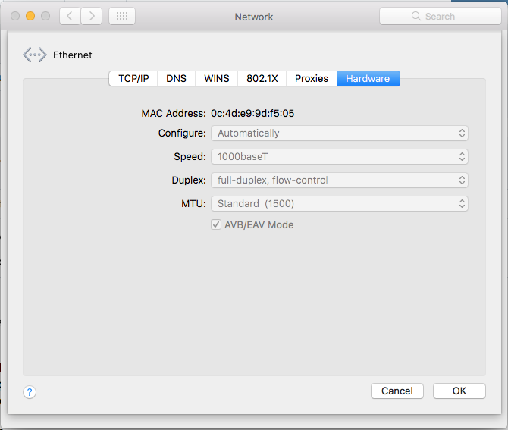This screenshot has height=430, width=508.
Task: Click the help question mark button
Action: [30, 392]
